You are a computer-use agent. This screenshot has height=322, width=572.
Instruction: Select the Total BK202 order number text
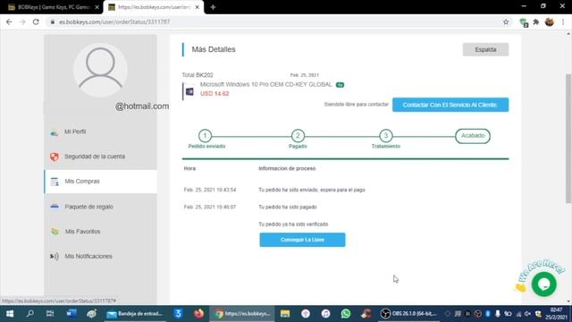(198, 75)
